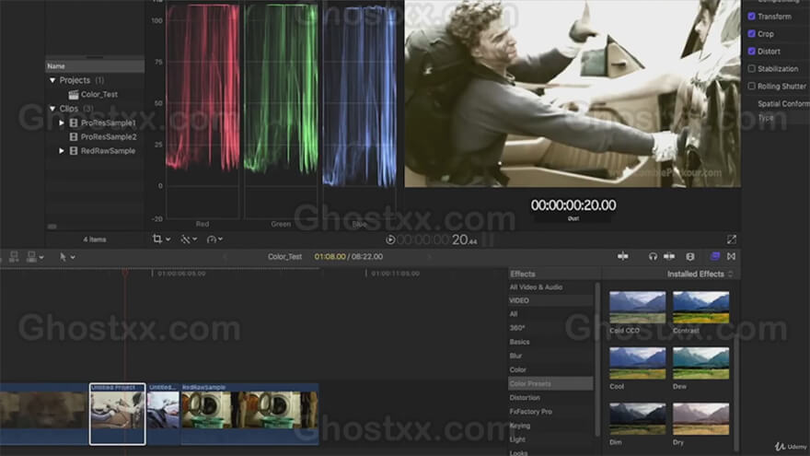Toggle skimming icon in timeline toolbar
810x456 pixels.
tap(623, 256)
